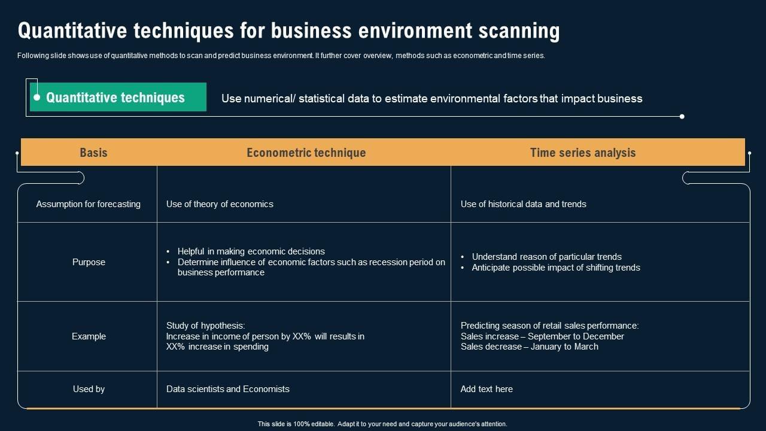Click the 'Data scientists and Economists' cell
766x431 pixels.
coord(227,389)
